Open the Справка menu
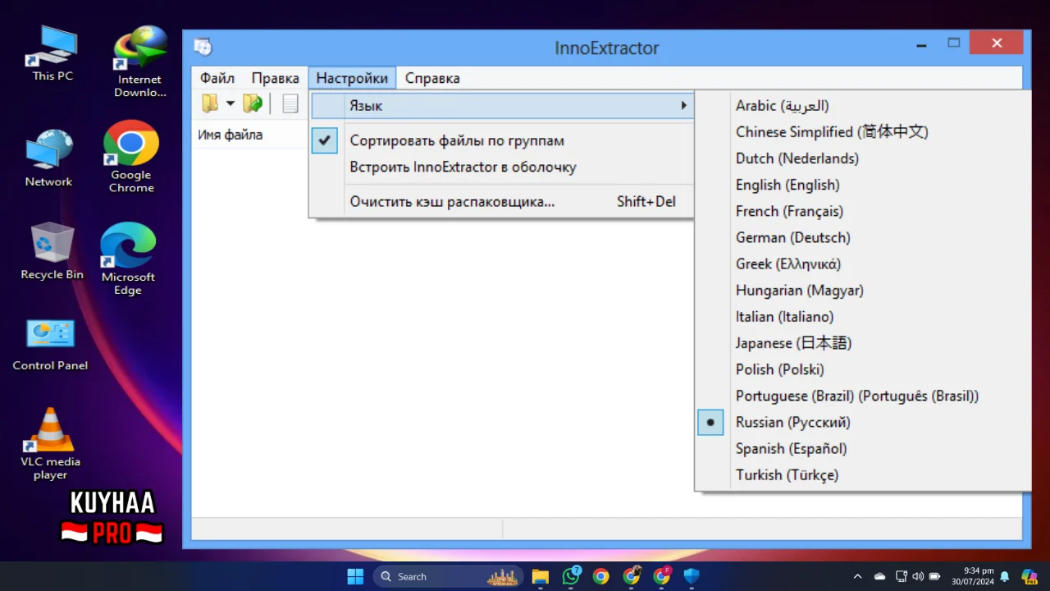The width and height of the screenshot is (1050, 591). 432,78
